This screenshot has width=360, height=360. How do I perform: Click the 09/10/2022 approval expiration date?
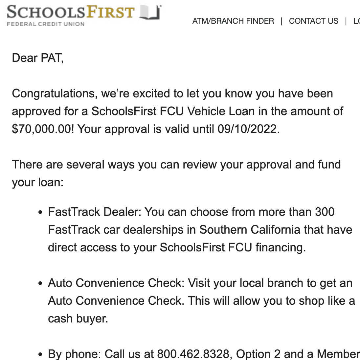click(x=248, y=129)
